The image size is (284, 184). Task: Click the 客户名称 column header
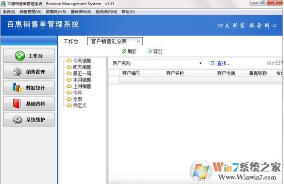coord(175,73)
